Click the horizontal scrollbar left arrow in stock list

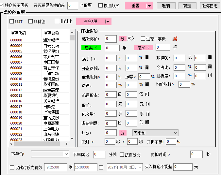click(x=11, y=144)
